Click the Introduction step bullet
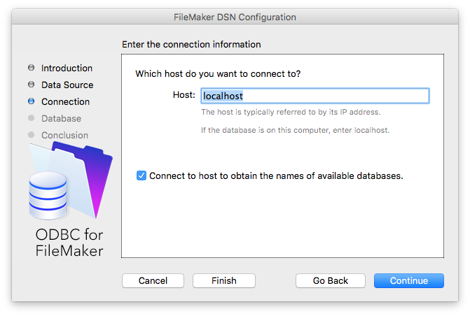 [x=31, y=68]
